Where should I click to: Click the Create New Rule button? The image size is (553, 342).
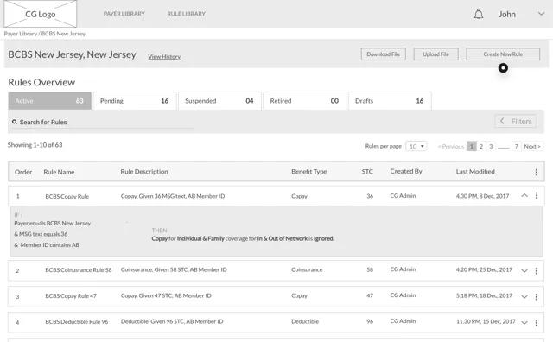(x=503, y=54)
